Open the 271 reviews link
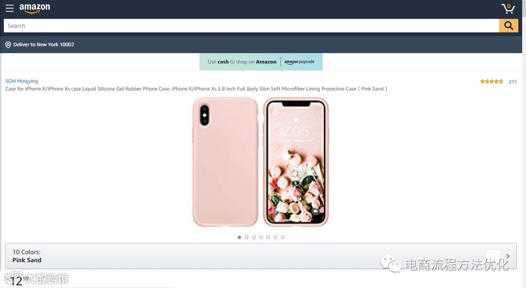 point(512,82)
